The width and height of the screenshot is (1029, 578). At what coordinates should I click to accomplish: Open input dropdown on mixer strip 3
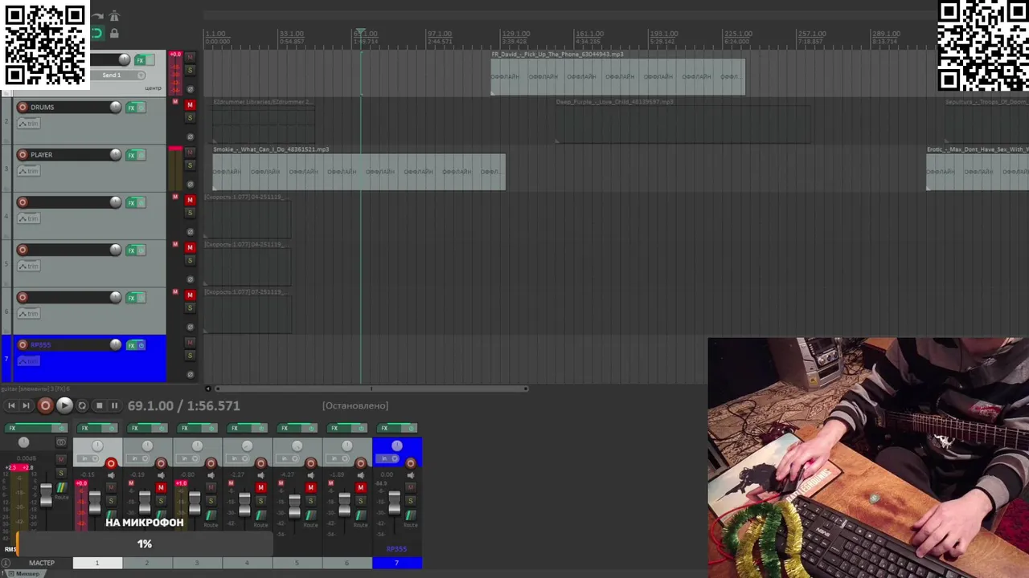[x=188, y=459]
